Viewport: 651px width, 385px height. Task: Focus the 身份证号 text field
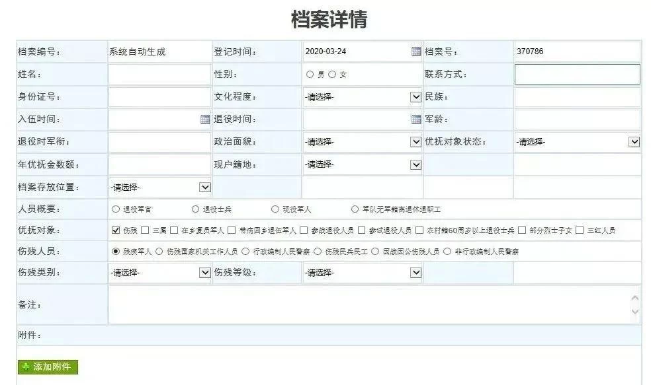point(159,97)
